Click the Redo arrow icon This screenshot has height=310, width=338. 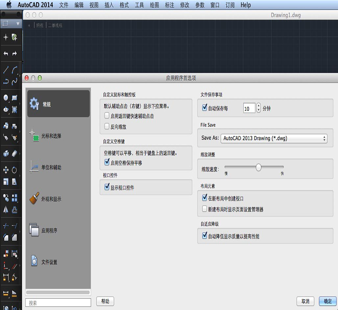click(14, 54)
